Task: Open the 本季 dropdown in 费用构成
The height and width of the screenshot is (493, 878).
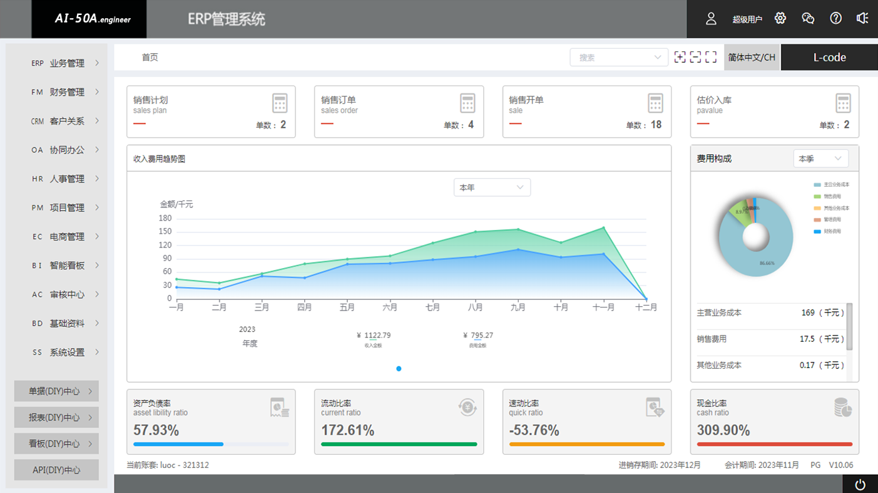Action: pyautogui.click(x=820, y=159)
